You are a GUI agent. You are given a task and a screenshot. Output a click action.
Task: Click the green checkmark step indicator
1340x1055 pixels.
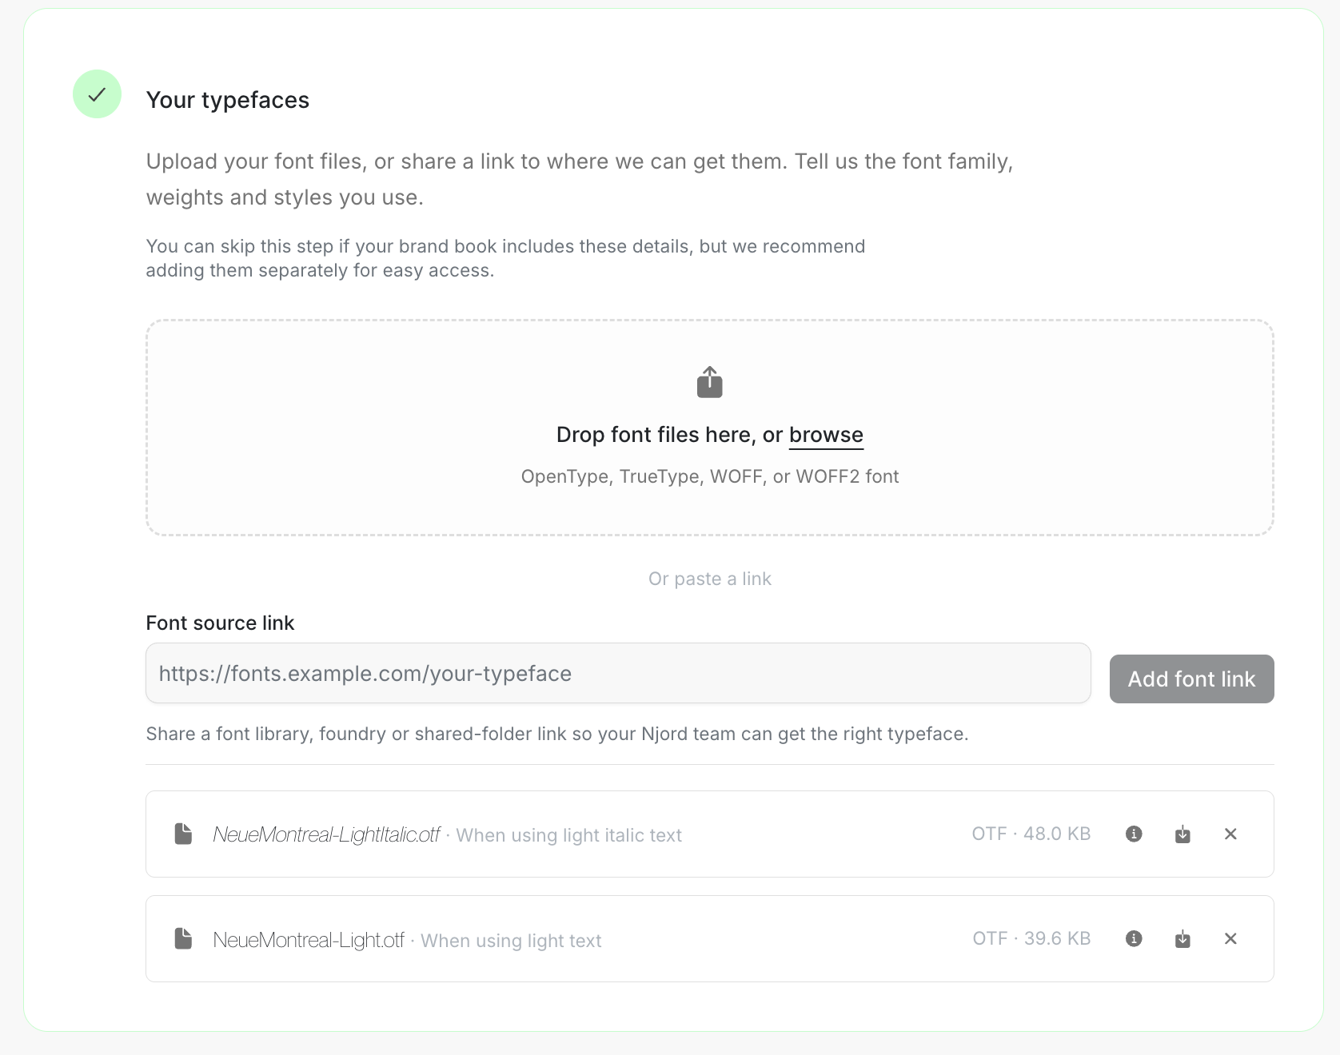(x=97, y=94)
